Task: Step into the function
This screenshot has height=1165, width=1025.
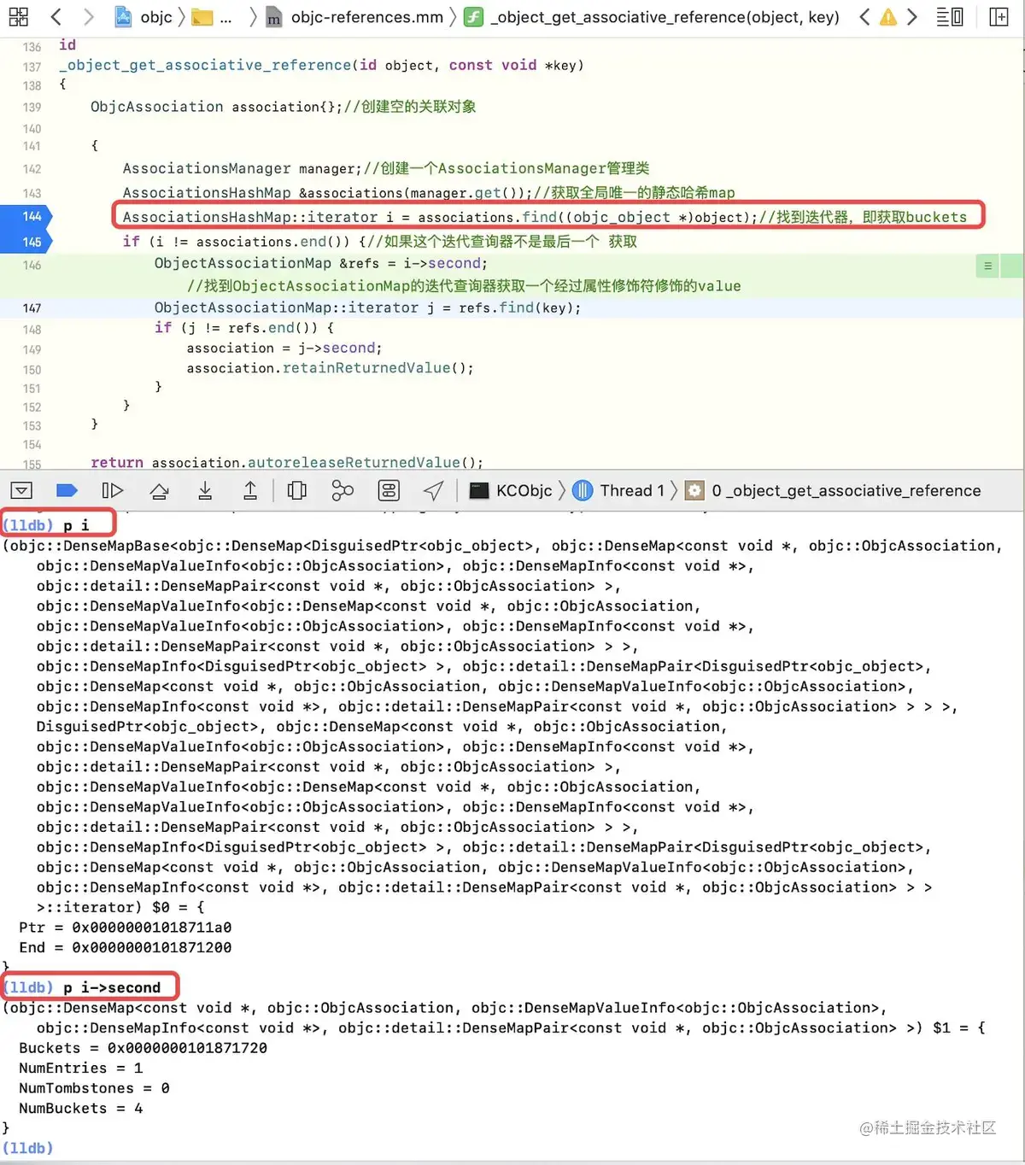Action: click(205, 490)
